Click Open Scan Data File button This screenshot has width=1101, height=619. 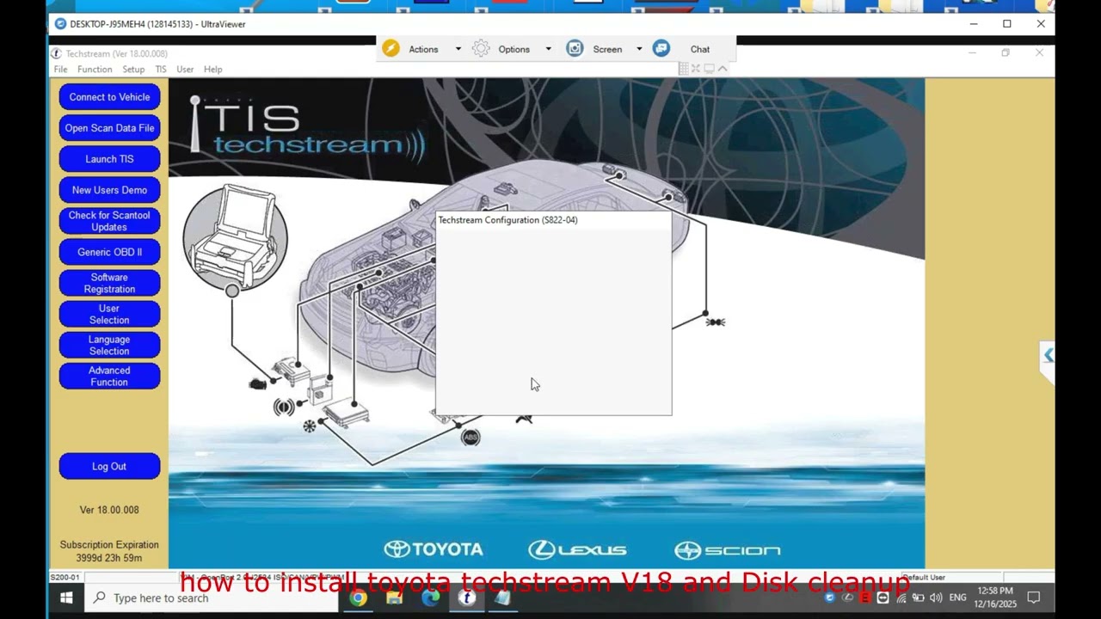[109, 128]
